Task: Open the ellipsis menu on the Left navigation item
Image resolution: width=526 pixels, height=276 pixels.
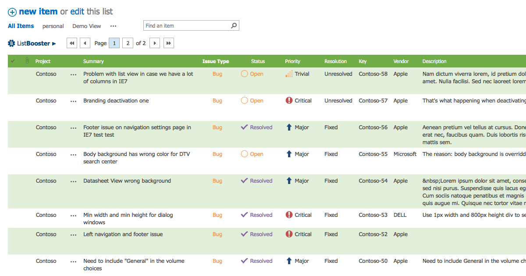Action: pos(73,234)
